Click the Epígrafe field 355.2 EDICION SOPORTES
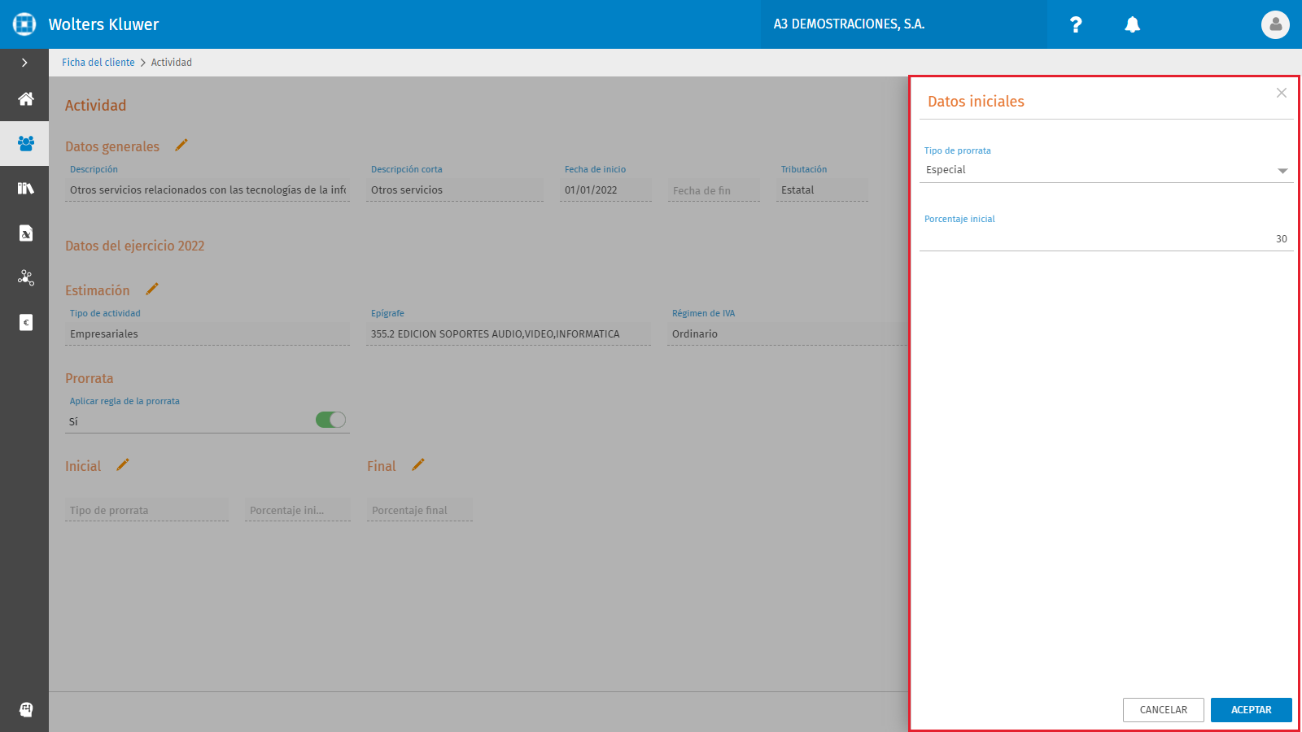The width and height of the screenshot is (1302, 732). tap(509, 334)
